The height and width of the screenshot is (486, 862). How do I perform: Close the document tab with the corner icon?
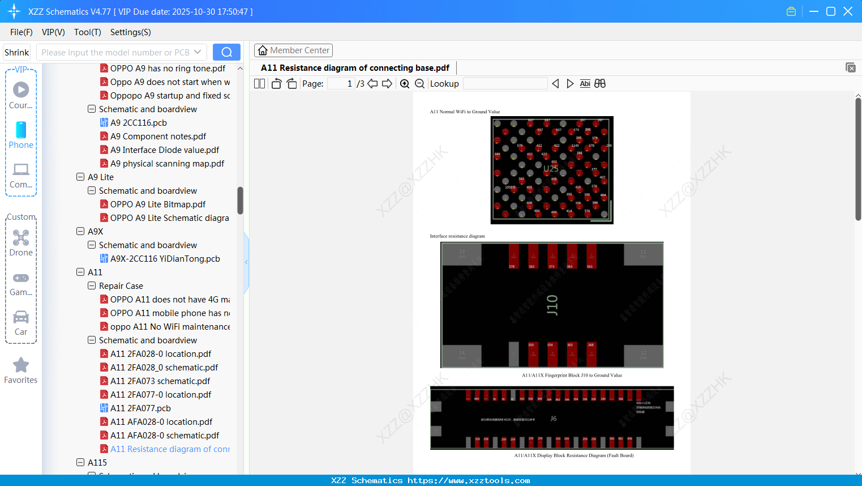(x=850, y=67)
